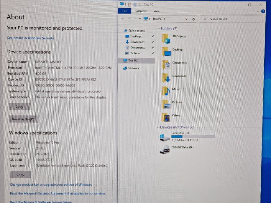
Task: Click the OS build value 19045.2728
Action: tap(44, 160)
